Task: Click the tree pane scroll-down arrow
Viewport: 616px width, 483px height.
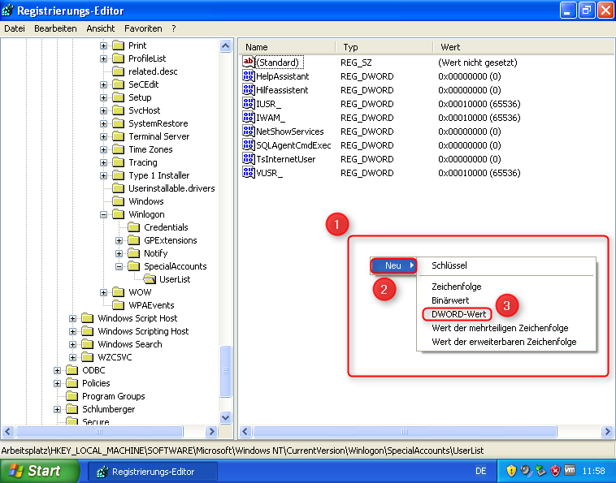Action: 225,417
